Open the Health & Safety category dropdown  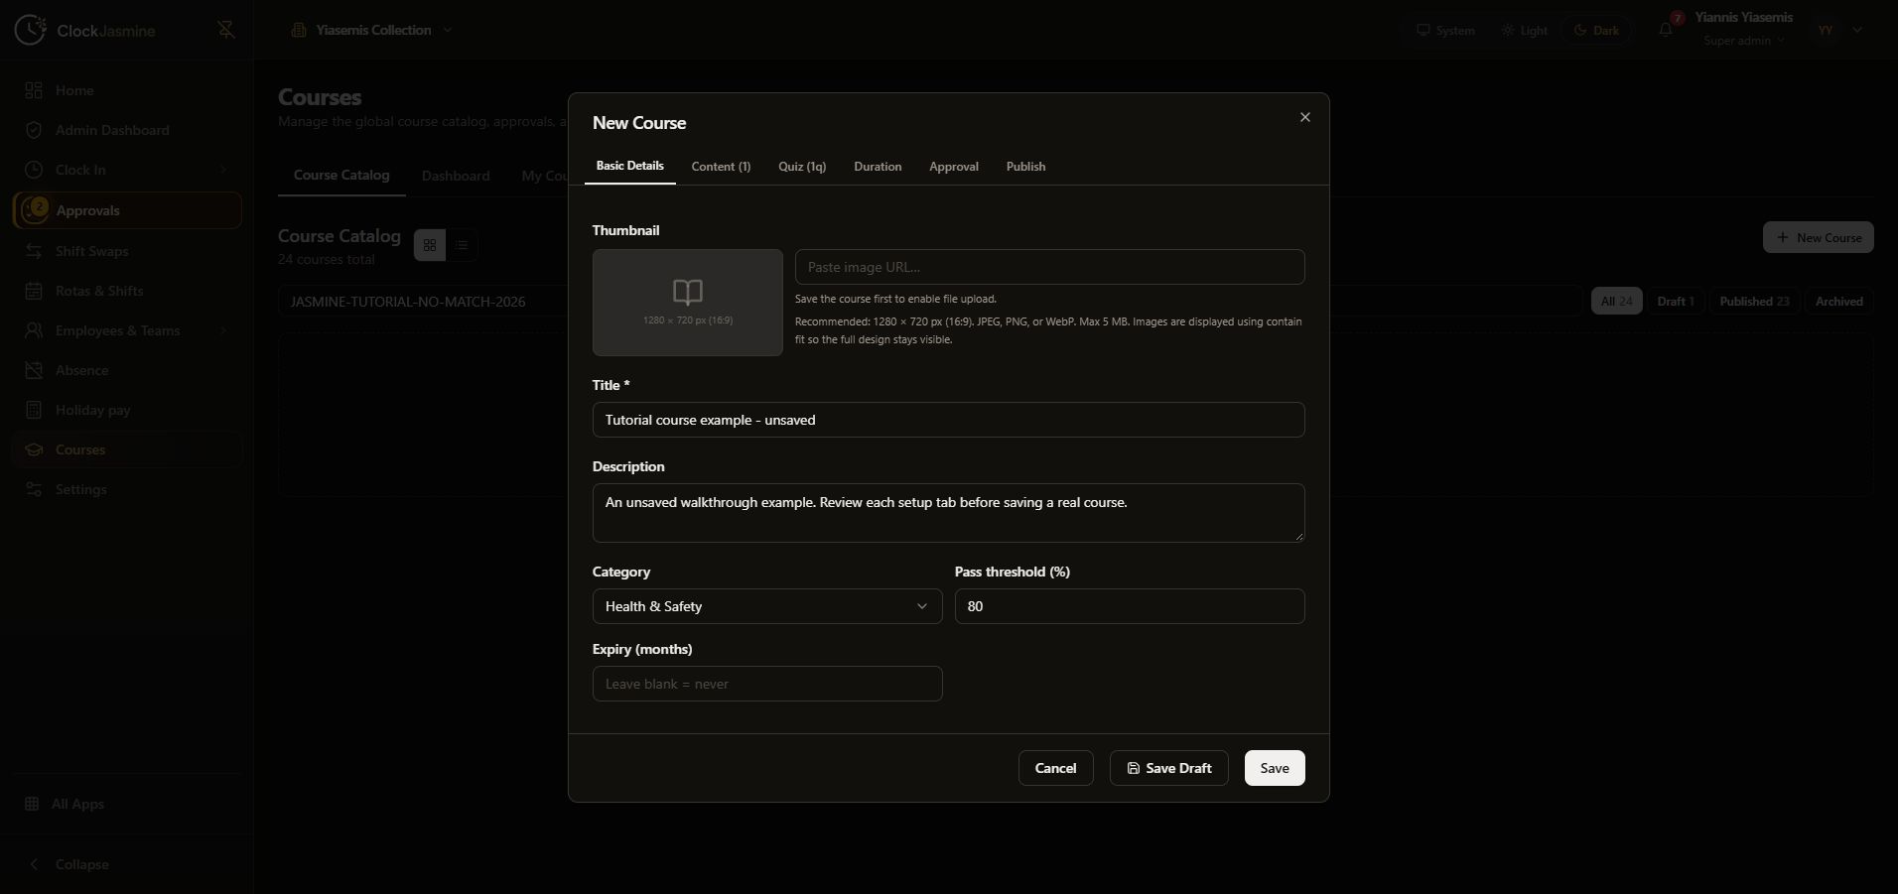(767, 606)
